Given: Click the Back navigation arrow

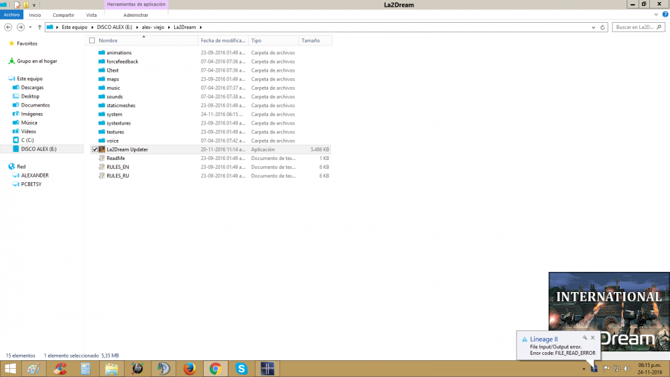Looking at the screenshot, I should (8, 27).
